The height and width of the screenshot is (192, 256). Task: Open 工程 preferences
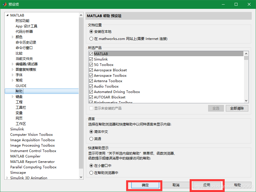point(19,102)
